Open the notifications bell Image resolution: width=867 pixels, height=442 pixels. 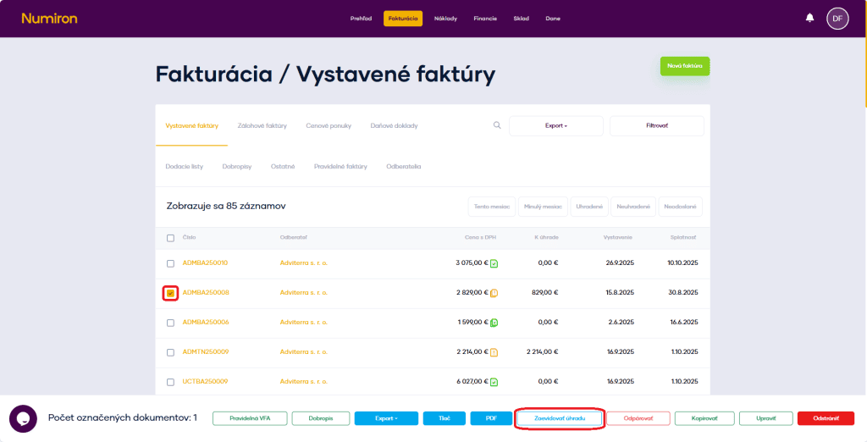tap(809, 18)
